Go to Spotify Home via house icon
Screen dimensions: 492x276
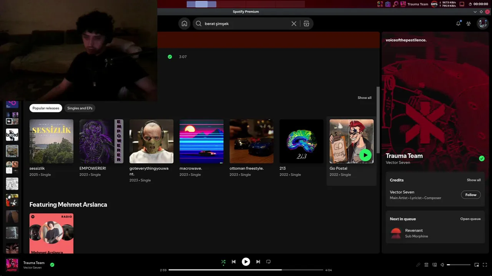tap(184, 24)
